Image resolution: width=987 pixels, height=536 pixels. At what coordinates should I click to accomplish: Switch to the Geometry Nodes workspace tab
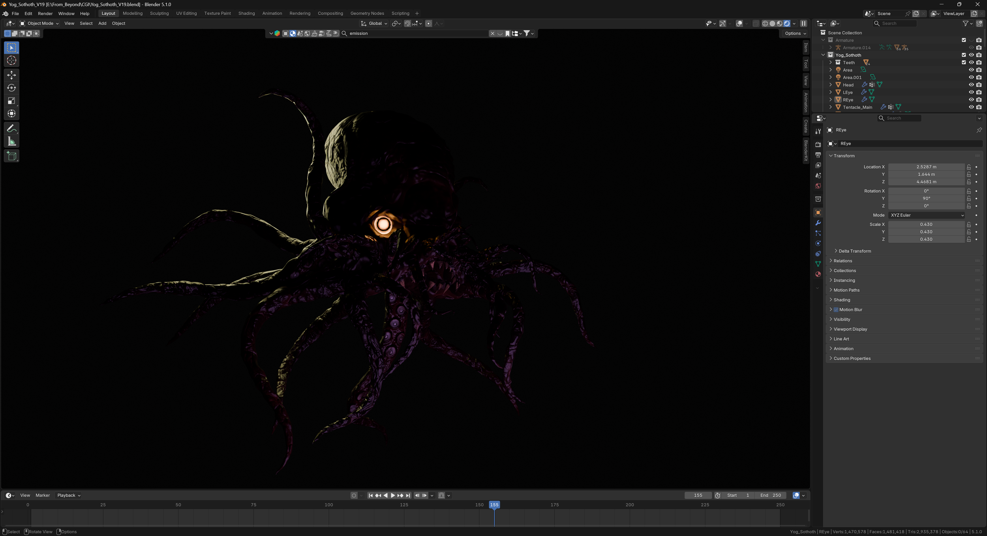click(x=367, y=13)
